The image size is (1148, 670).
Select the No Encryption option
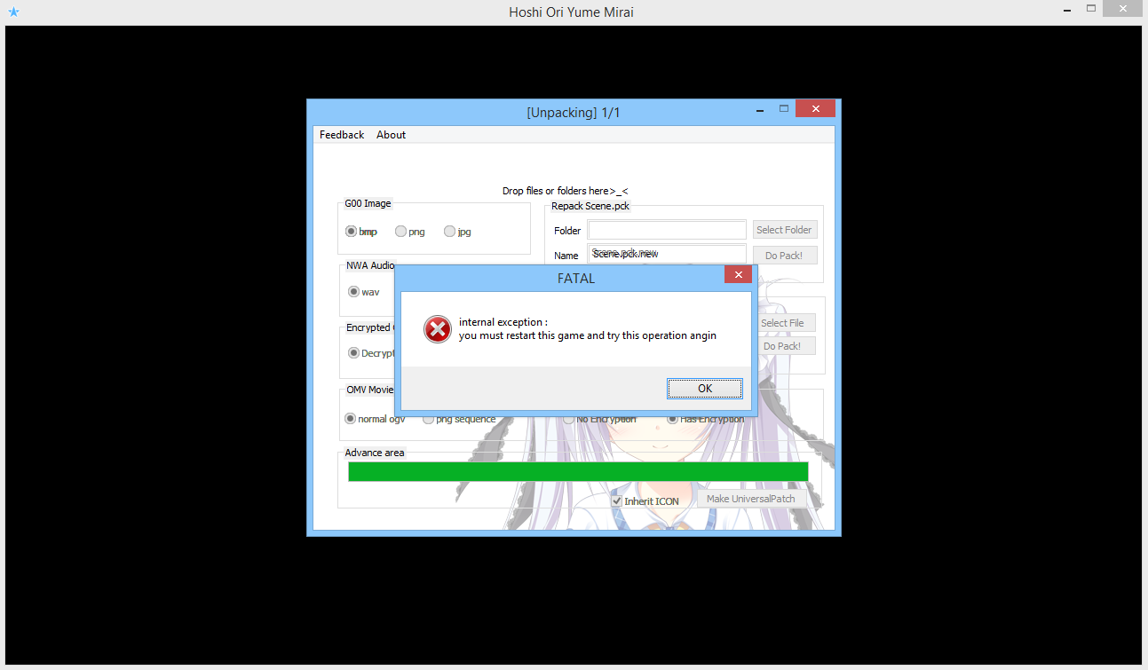(568, 418)
